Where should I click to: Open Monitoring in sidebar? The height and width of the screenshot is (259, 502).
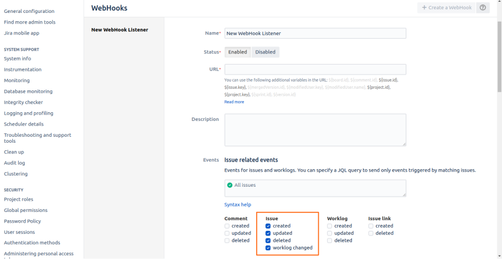pos(16,80)
